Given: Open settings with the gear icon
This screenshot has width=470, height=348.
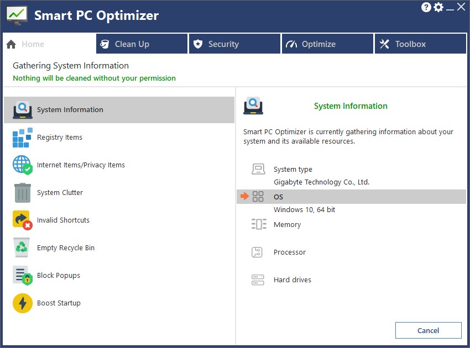Looking at the screenshot, I should coord(438,7).
